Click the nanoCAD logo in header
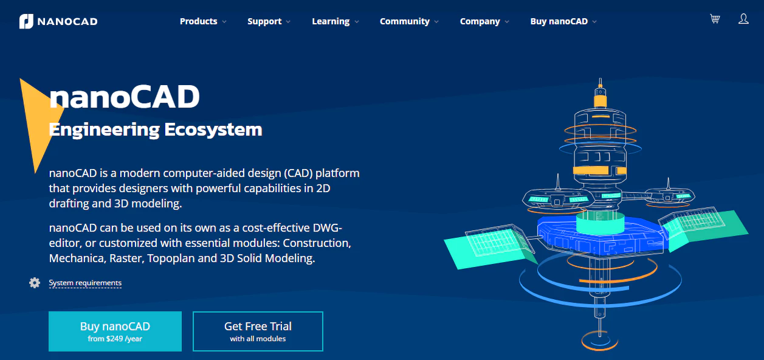Viewport: 764px width, 360px height. tap(58, 21)
